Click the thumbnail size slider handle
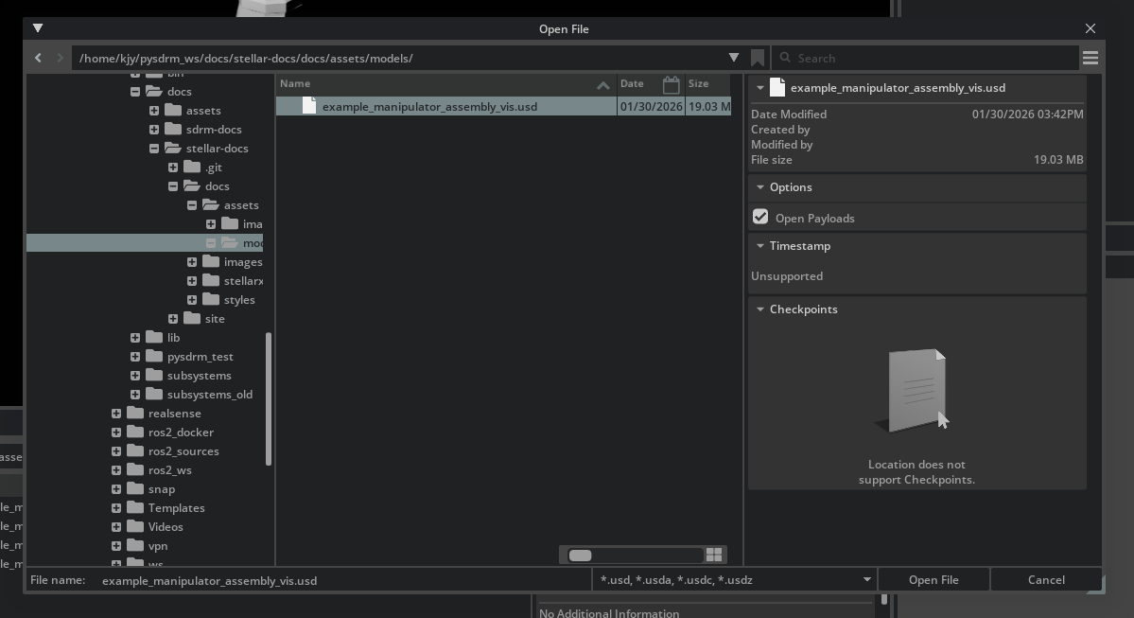This screenshot has width=1134, height=618. (580, 556)
